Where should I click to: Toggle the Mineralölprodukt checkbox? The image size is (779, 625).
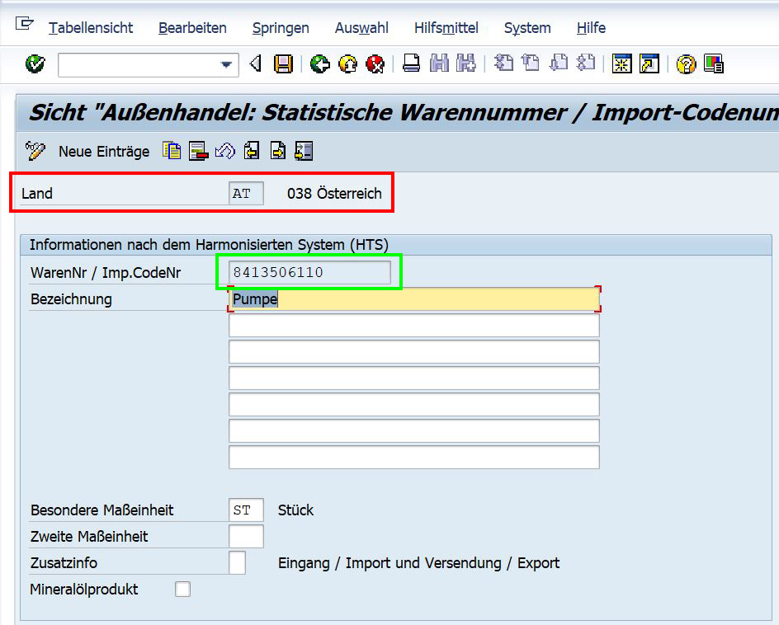[x=182, y=589]
